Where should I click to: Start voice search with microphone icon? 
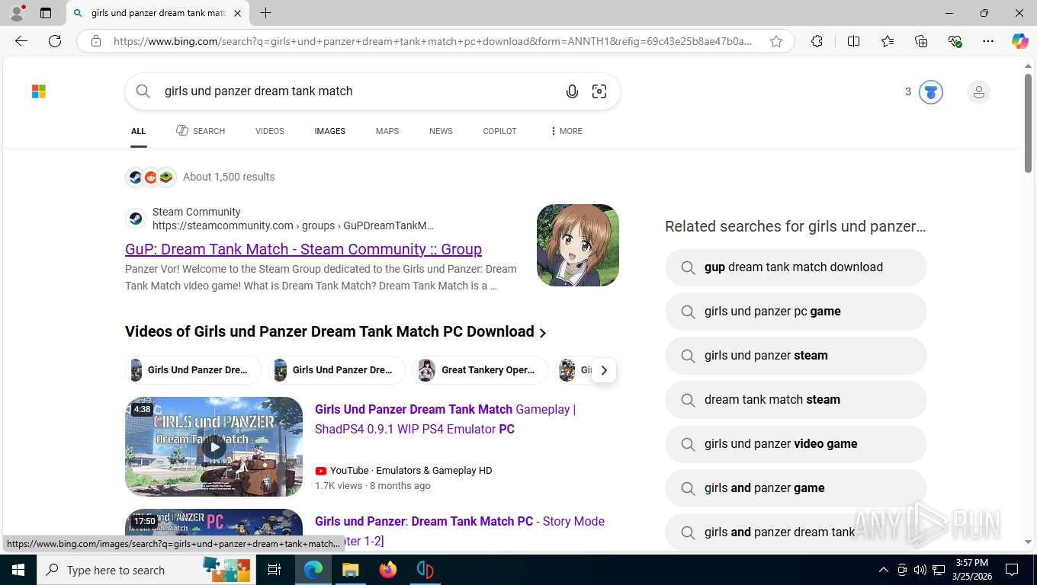tap(572, 91)
